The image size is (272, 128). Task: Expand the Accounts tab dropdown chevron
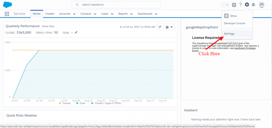pyautogui.click(x=74, y=14)
